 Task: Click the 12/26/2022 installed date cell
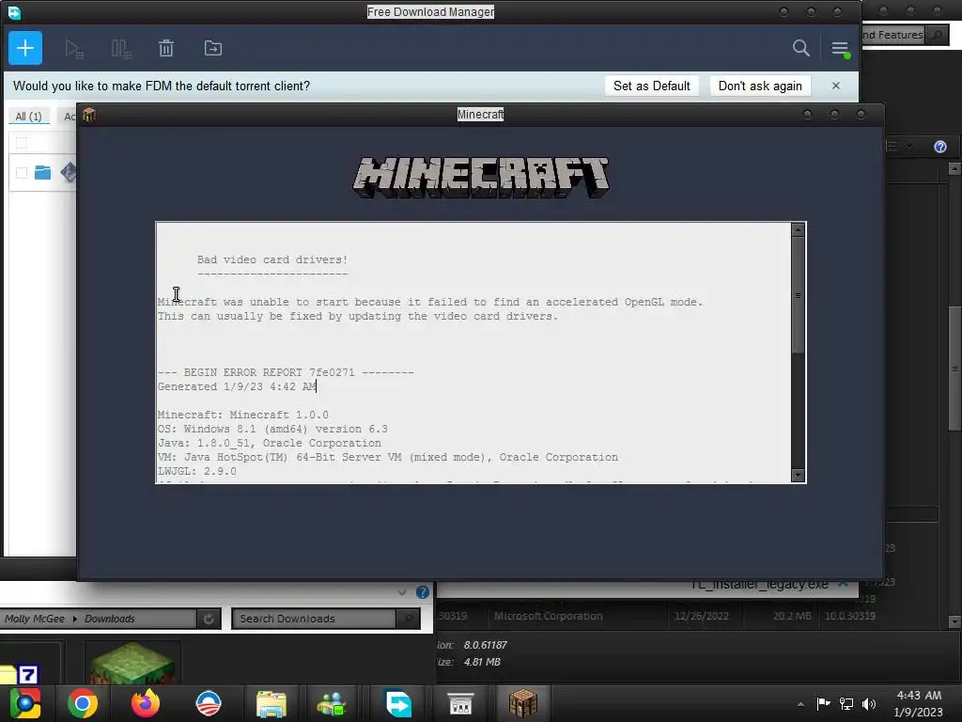click(x=701, y=616)
